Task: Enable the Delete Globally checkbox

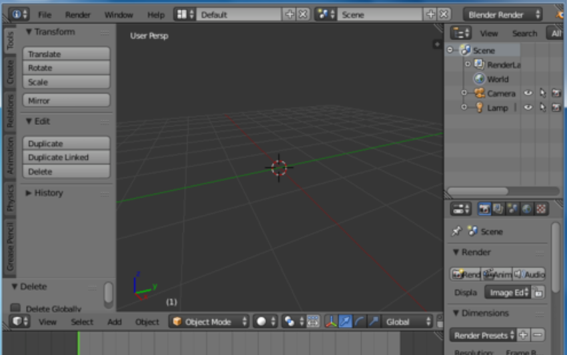Action: click(17, 309)
